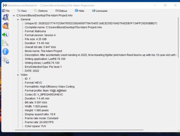
Task: Click the open folder icon in sidebar
Action: click(x=5, y=26)
